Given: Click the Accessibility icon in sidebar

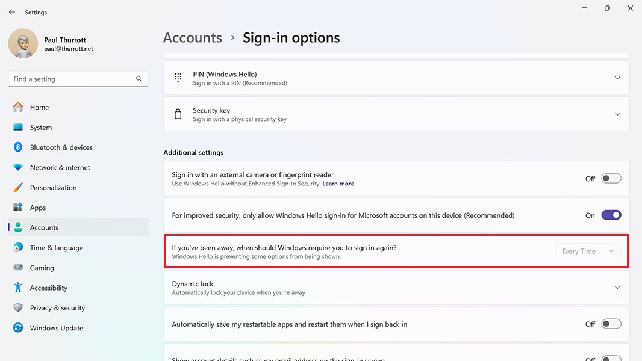Looking at the screenshot, I should (x=18, y=288).
